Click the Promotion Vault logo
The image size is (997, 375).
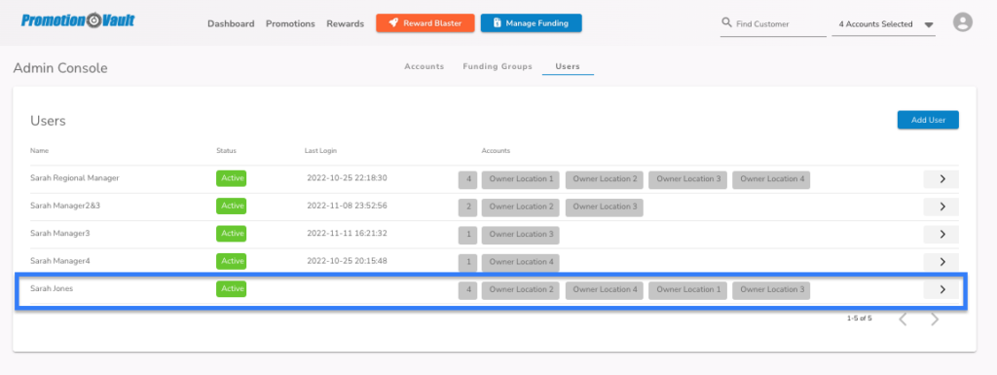point(78,20)
